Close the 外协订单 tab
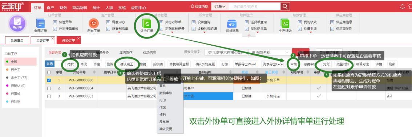412x137 pixels. 78,39
